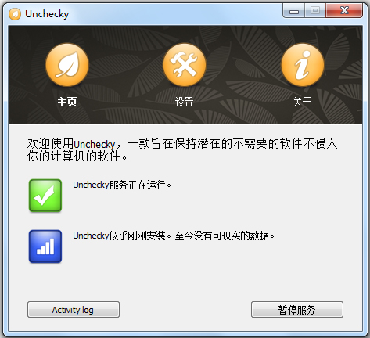370x338 pixels.
Task: Minimize the Unchecky window
Action: pyautogui.click(x=294, y=11)
